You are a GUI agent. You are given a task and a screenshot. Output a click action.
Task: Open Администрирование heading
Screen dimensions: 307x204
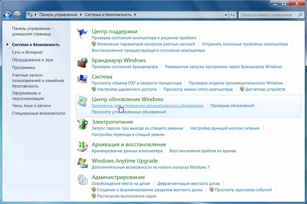(x=119, y=177)
